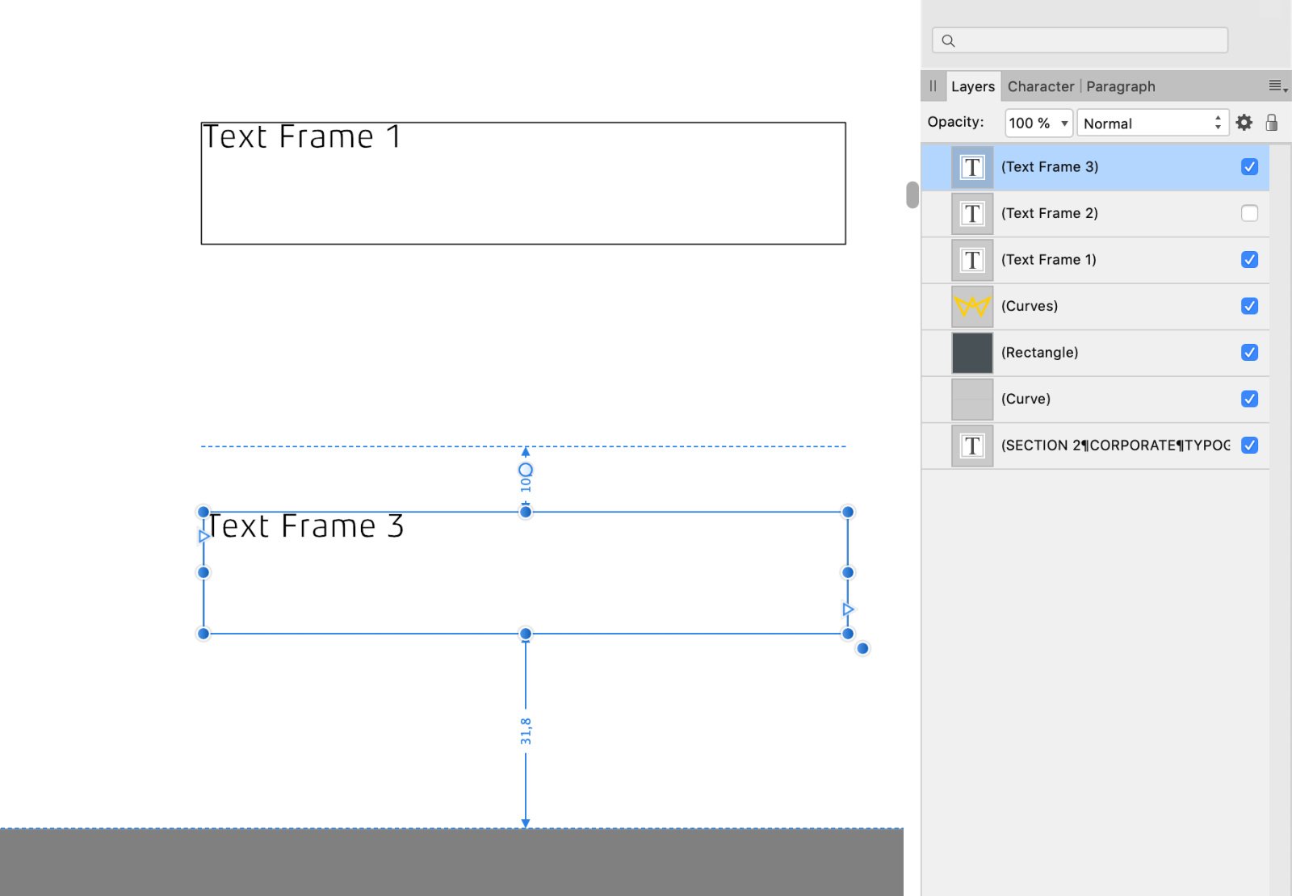This screenshot has height=896, width=1292.
Task: Open the Layers panel preferences menu
Action: 1277,86
